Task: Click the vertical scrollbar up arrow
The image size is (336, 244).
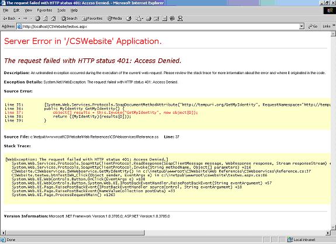Action: [333, 34]
